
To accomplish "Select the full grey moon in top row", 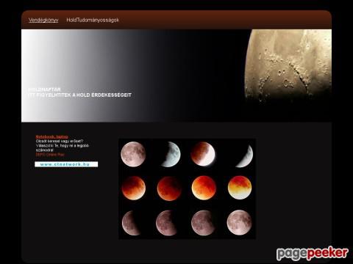I will tap(133, 154).
